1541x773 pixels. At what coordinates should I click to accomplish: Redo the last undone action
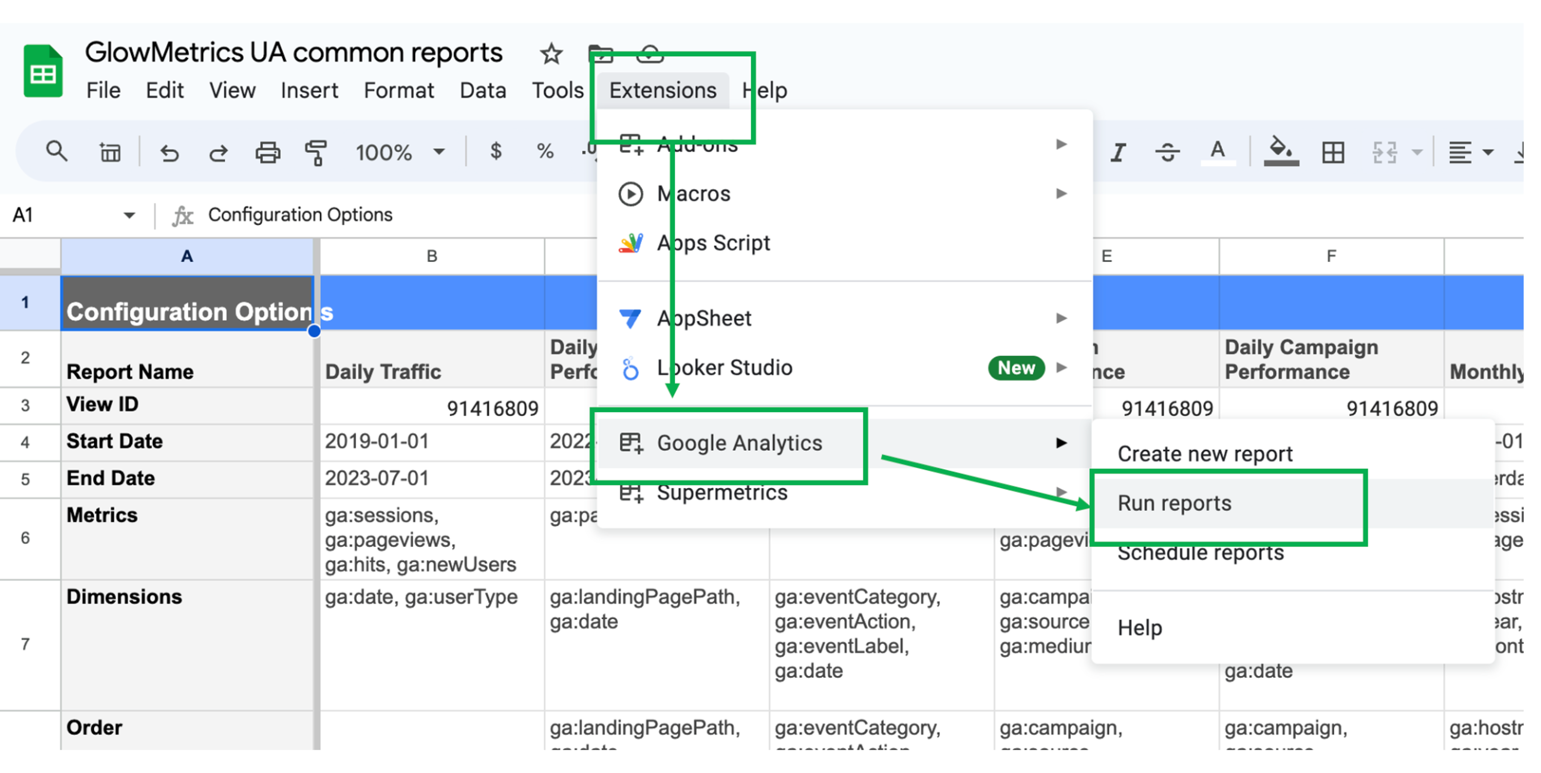click(x=218, y=152)
